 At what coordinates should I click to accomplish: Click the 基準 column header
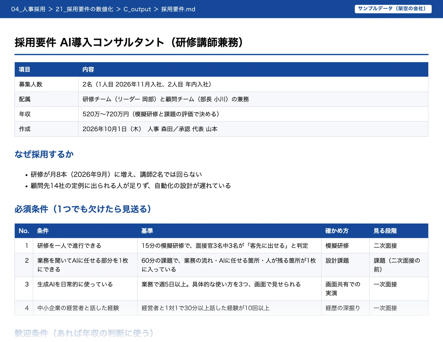147,231
